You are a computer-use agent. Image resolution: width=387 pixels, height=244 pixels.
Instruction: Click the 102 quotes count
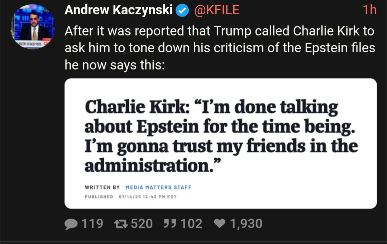pos(191,224)
